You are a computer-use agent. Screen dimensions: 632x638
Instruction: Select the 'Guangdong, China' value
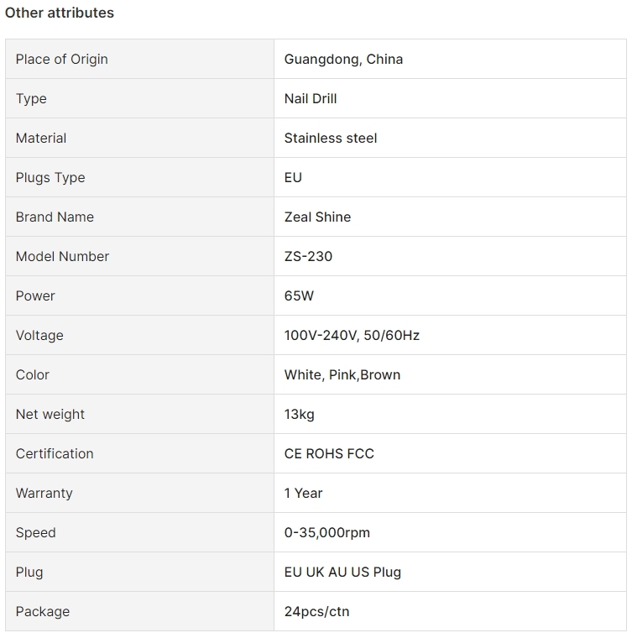click(343, 60)
